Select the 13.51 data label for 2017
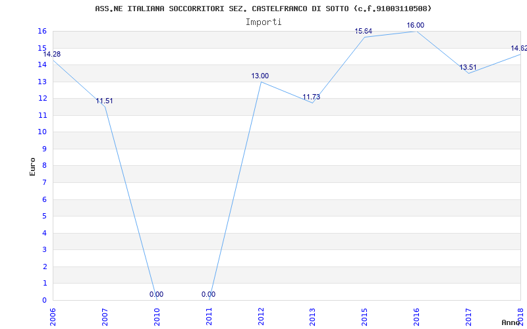 [468, 68]
